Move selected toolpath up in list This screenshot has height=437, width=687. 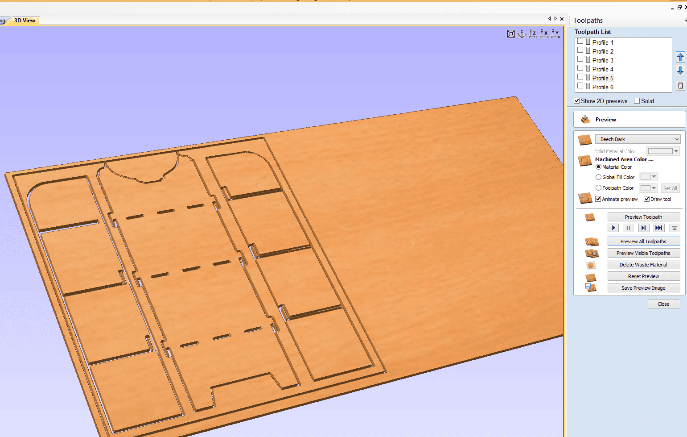(680, 57)
